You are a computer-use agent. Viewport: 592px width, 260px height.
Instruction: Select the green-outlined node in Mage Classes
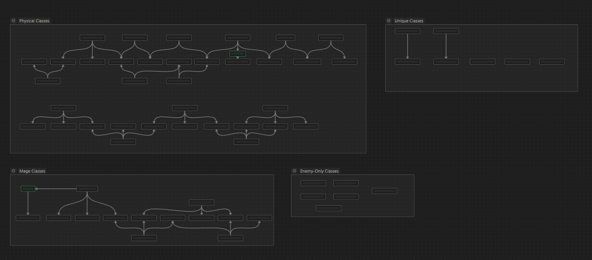click(x=28, y=189)
